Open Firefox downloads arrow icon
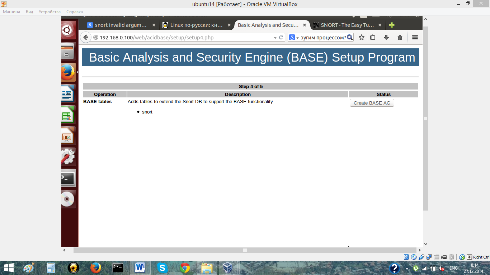Image resolution: width=490 pixels, height=275 pixels. click(x=386, y=37)
